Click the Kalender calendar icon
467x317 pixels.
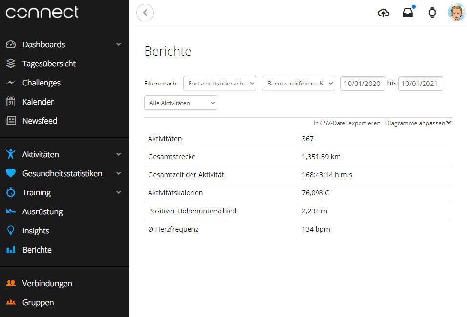click(x=11, y=102)
